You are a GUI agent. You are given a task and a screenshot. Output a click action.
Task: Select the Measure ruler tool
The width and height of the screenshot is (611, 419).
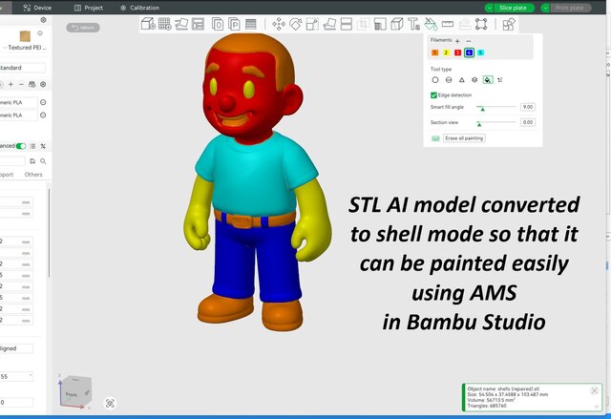pyautogui.click(x=448, y=24)
